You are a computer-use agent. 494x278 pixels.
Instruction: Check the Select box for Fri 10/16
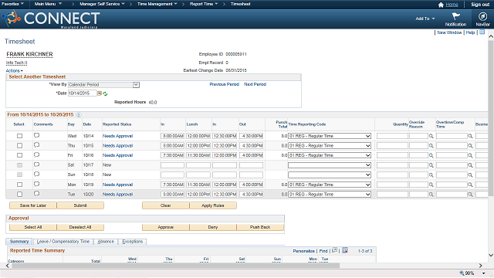[19, 155]
